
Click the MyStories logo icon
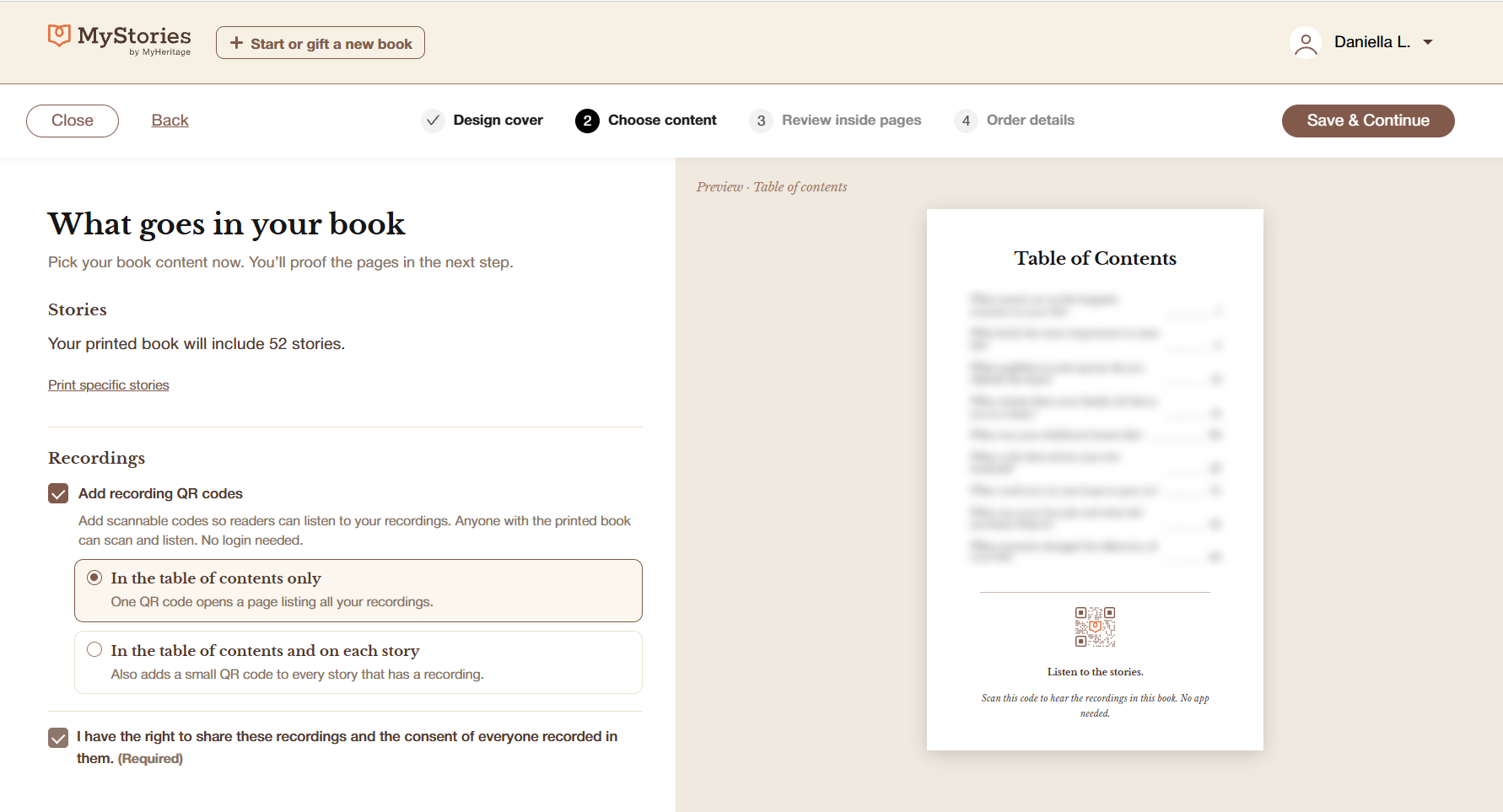(59, 35)
